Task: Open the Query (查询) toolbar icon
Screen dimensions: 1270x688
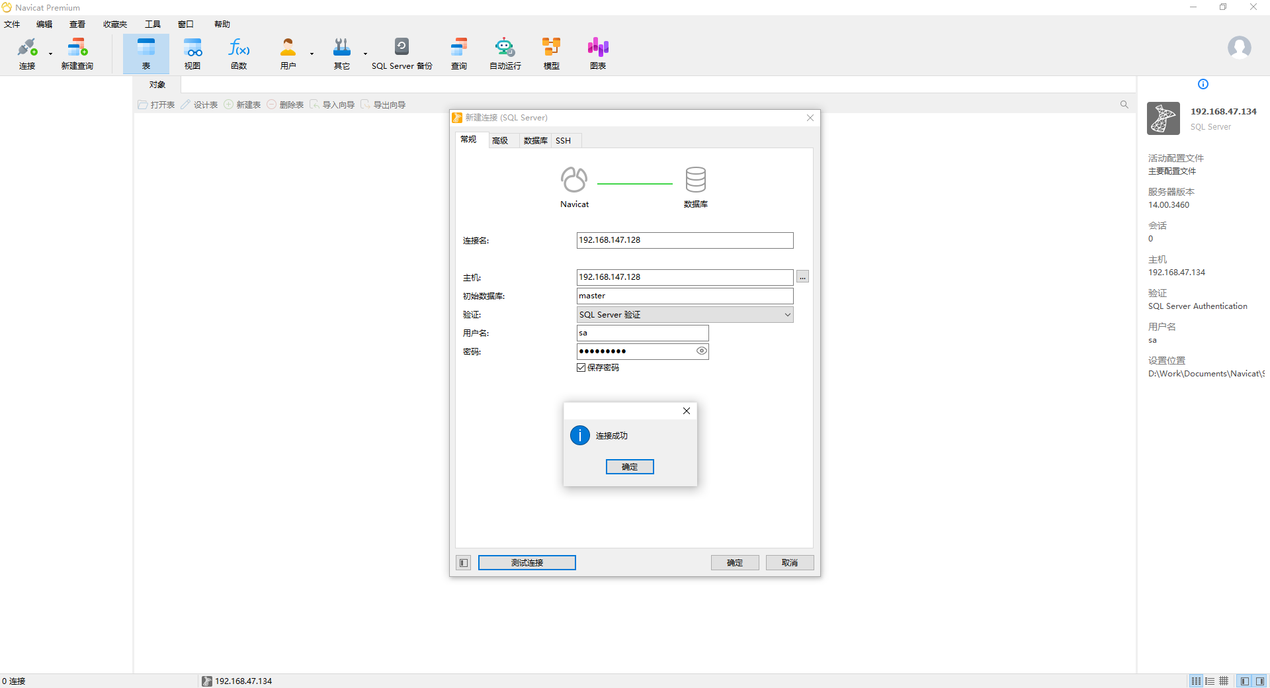Action: 459,54
